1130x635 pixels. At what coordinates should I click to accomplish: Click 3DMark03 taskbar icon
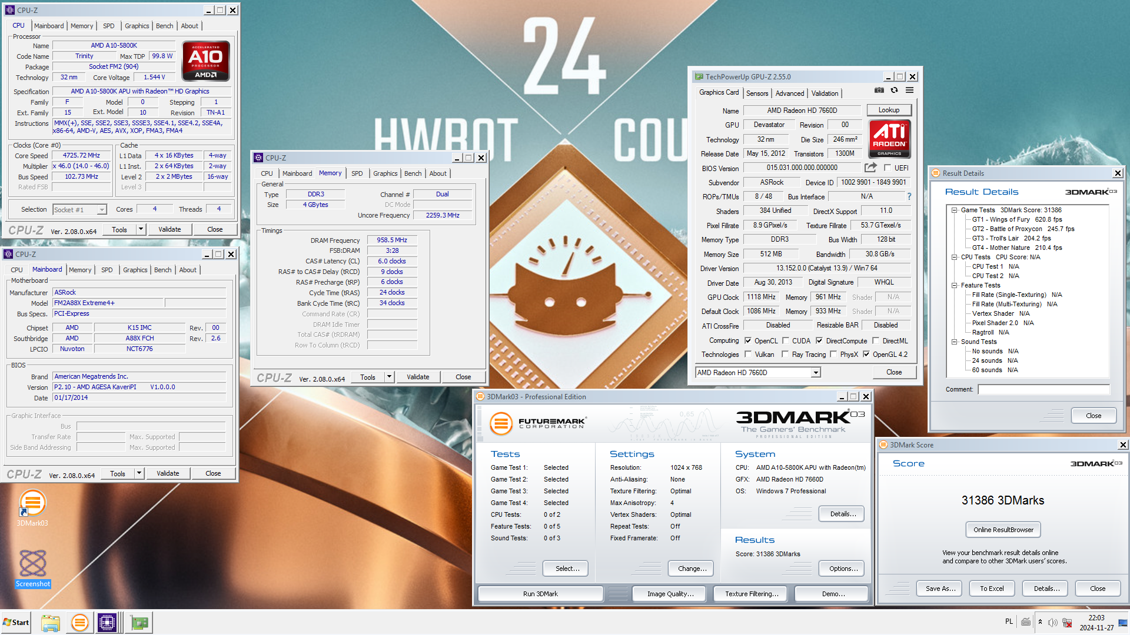point(79,623)
